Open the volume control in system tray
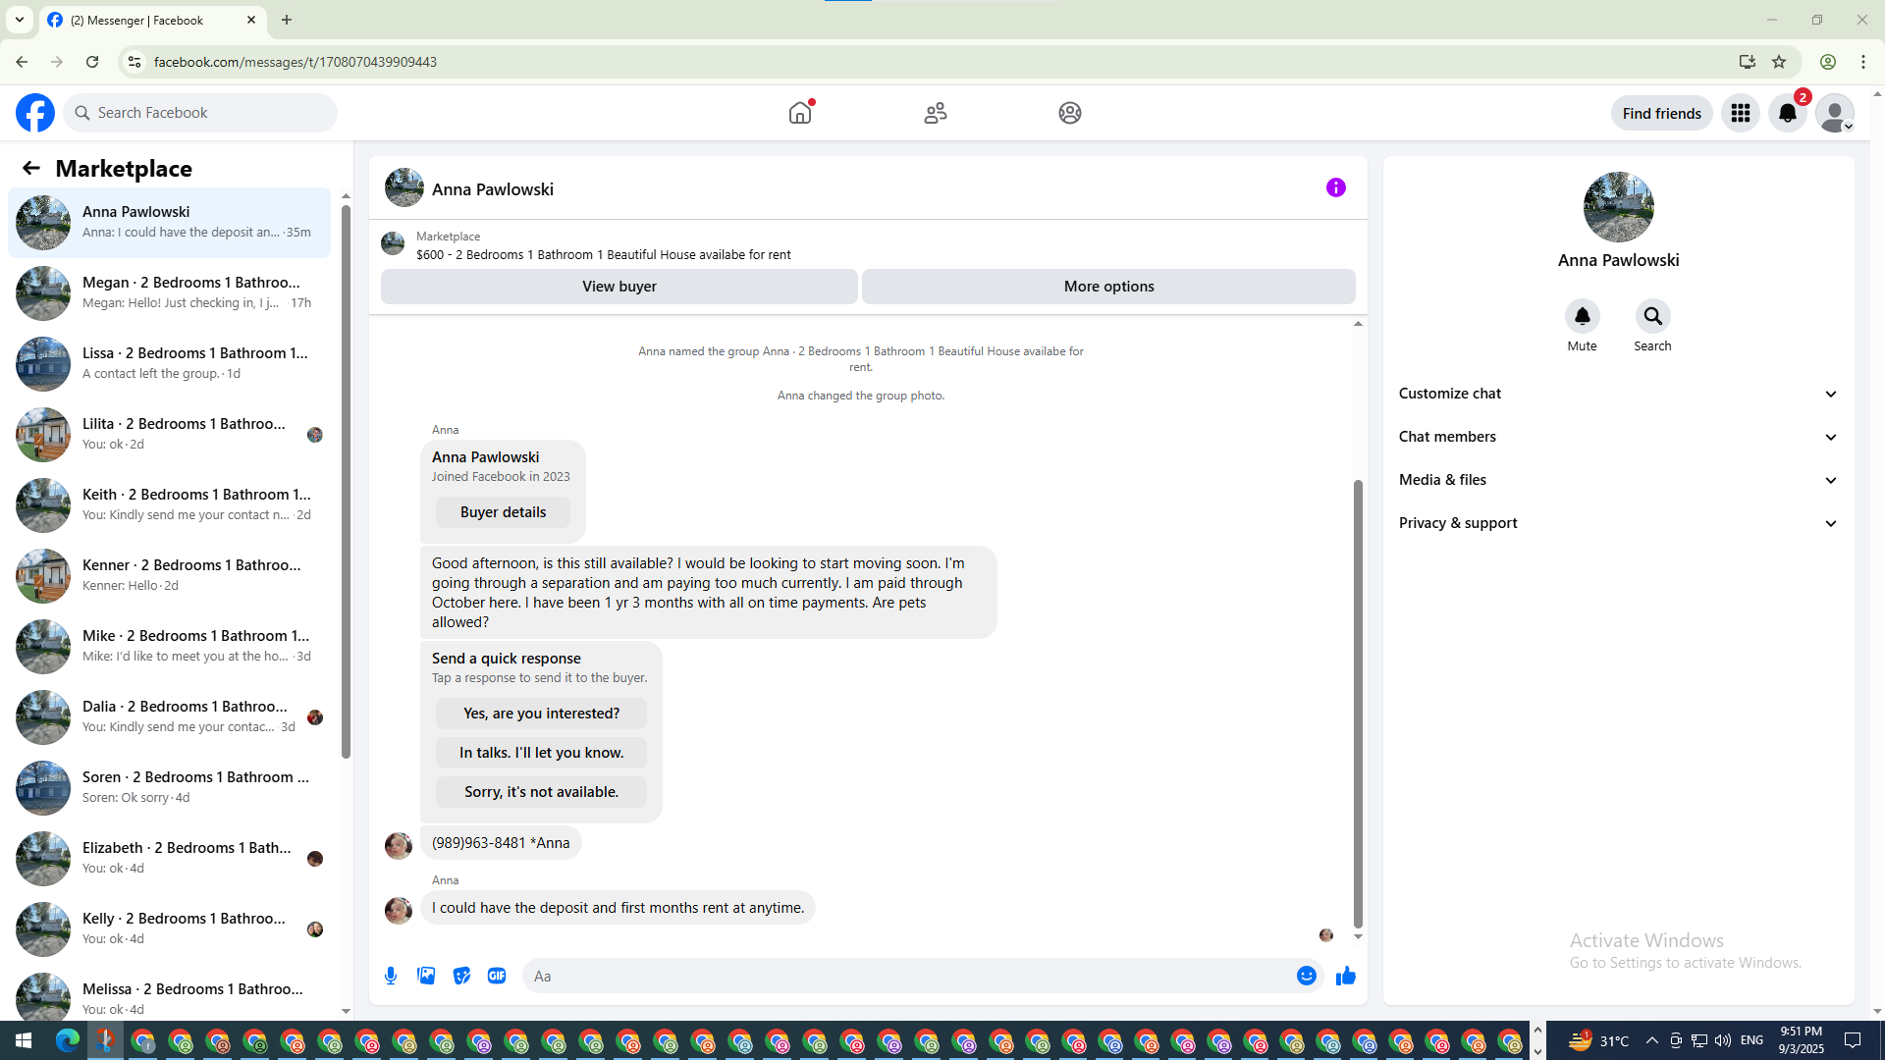1885x1060 pixels. click(1723, 1040)
